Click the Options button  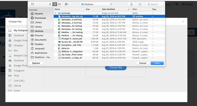36,63
